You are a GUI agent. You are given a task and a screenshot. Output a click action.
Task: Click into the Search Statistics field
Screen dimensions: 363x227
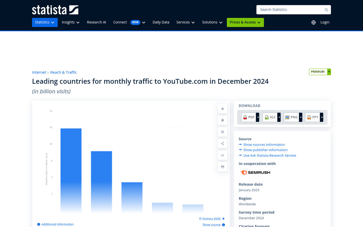pos(290,10)
